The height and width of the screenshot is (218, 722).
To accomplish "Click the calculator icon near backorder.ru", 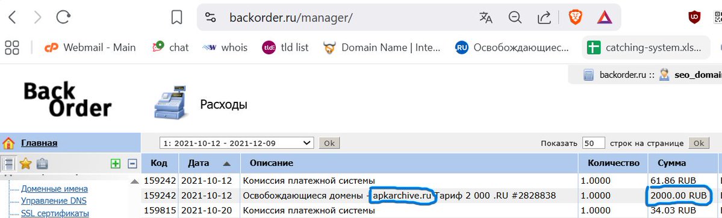I will click(588, 75).
